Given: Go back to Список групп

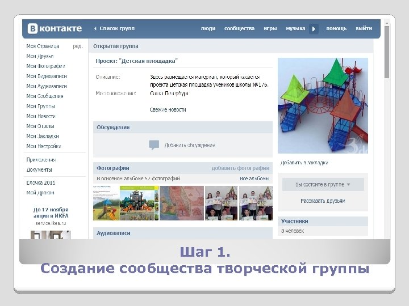Looking at the screenshot, I should point(114,28).
